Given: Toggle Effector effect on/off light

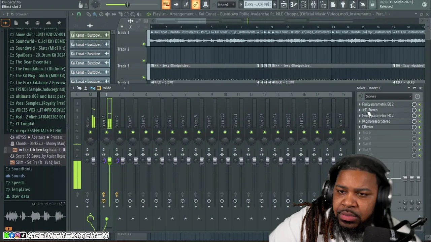Looking at the screenshot, I should (420, 127).
